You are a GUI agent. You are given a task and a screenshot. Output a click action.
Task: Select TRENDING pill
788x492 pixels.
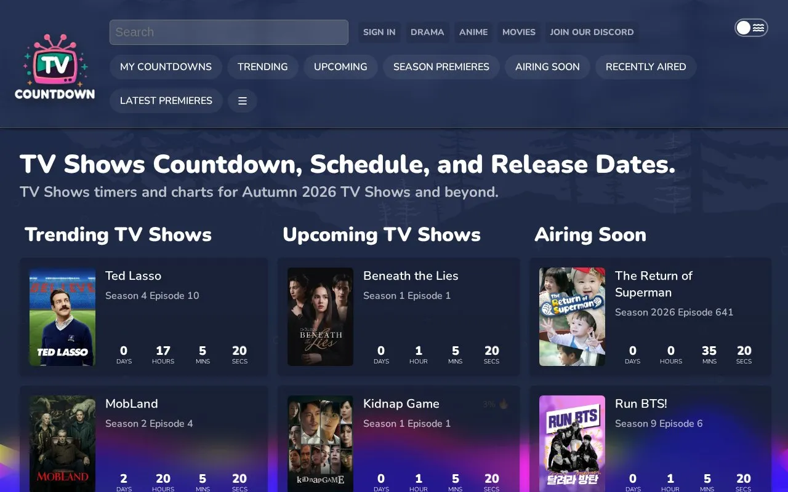[x=263, y=67]
